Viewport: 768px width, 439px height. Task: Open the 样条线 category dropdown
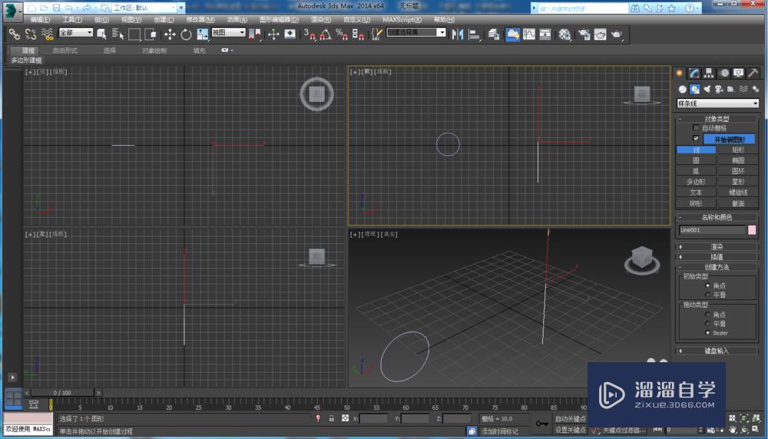click(x=717, y=104)
